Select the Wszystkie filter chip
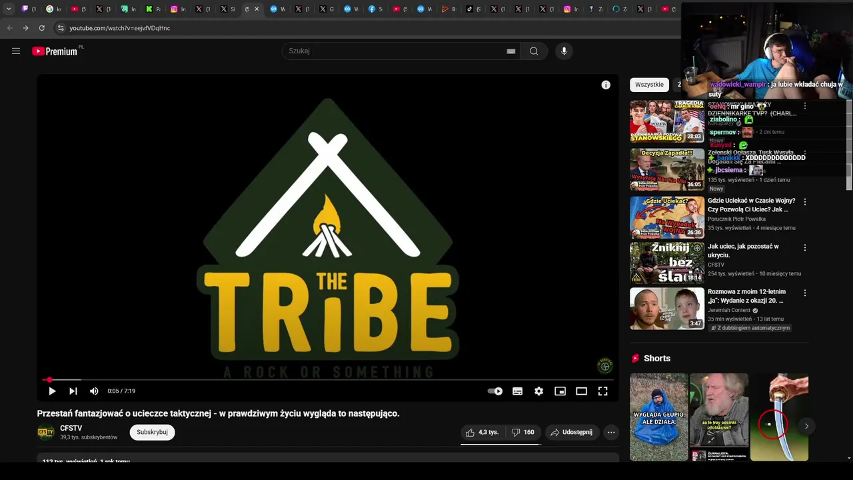Viewport: 853px width, 480px height. 649,85
